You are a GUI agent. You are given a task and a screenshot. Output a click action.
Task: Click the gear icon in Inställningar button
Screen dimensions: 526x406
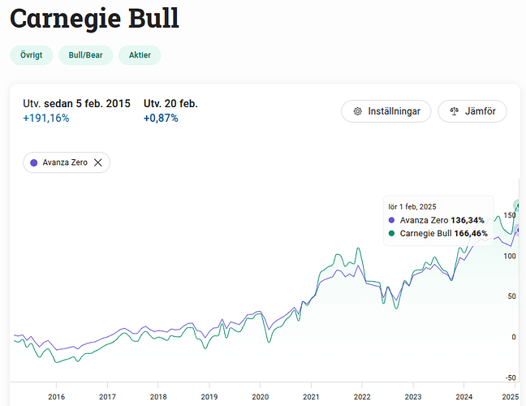358,111
